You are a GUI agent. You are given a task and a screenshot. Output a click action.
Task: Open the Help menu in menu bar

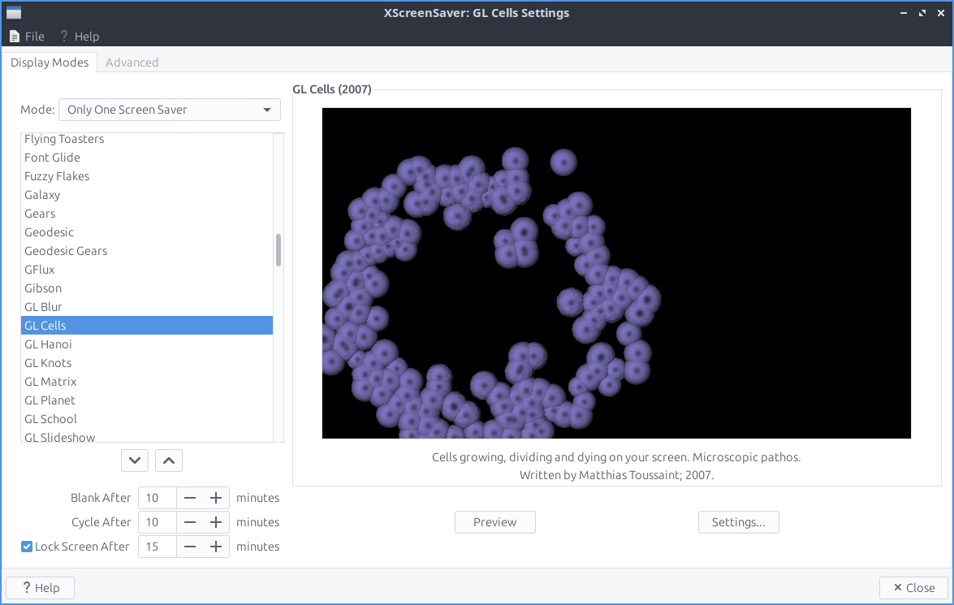pyautogui.click(x=80, y=37)
